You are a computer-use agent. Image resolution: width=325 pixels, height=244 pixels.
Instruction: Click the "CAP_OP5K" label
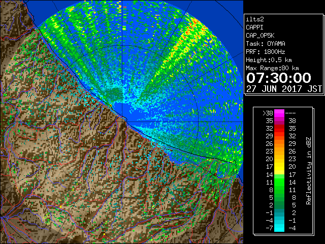click(260, 36)
